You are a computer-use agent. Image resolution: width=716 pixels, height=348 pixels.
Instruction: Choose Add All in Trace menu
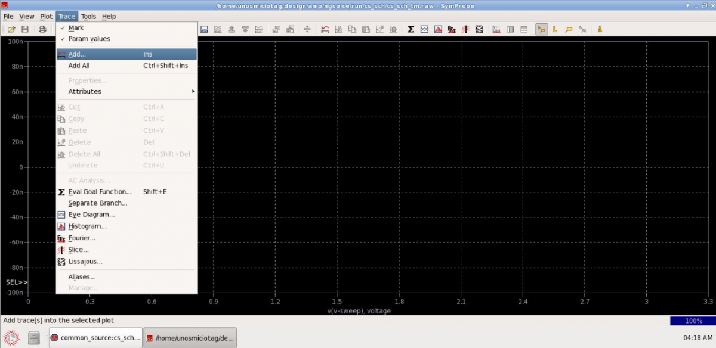coord(126,66)
